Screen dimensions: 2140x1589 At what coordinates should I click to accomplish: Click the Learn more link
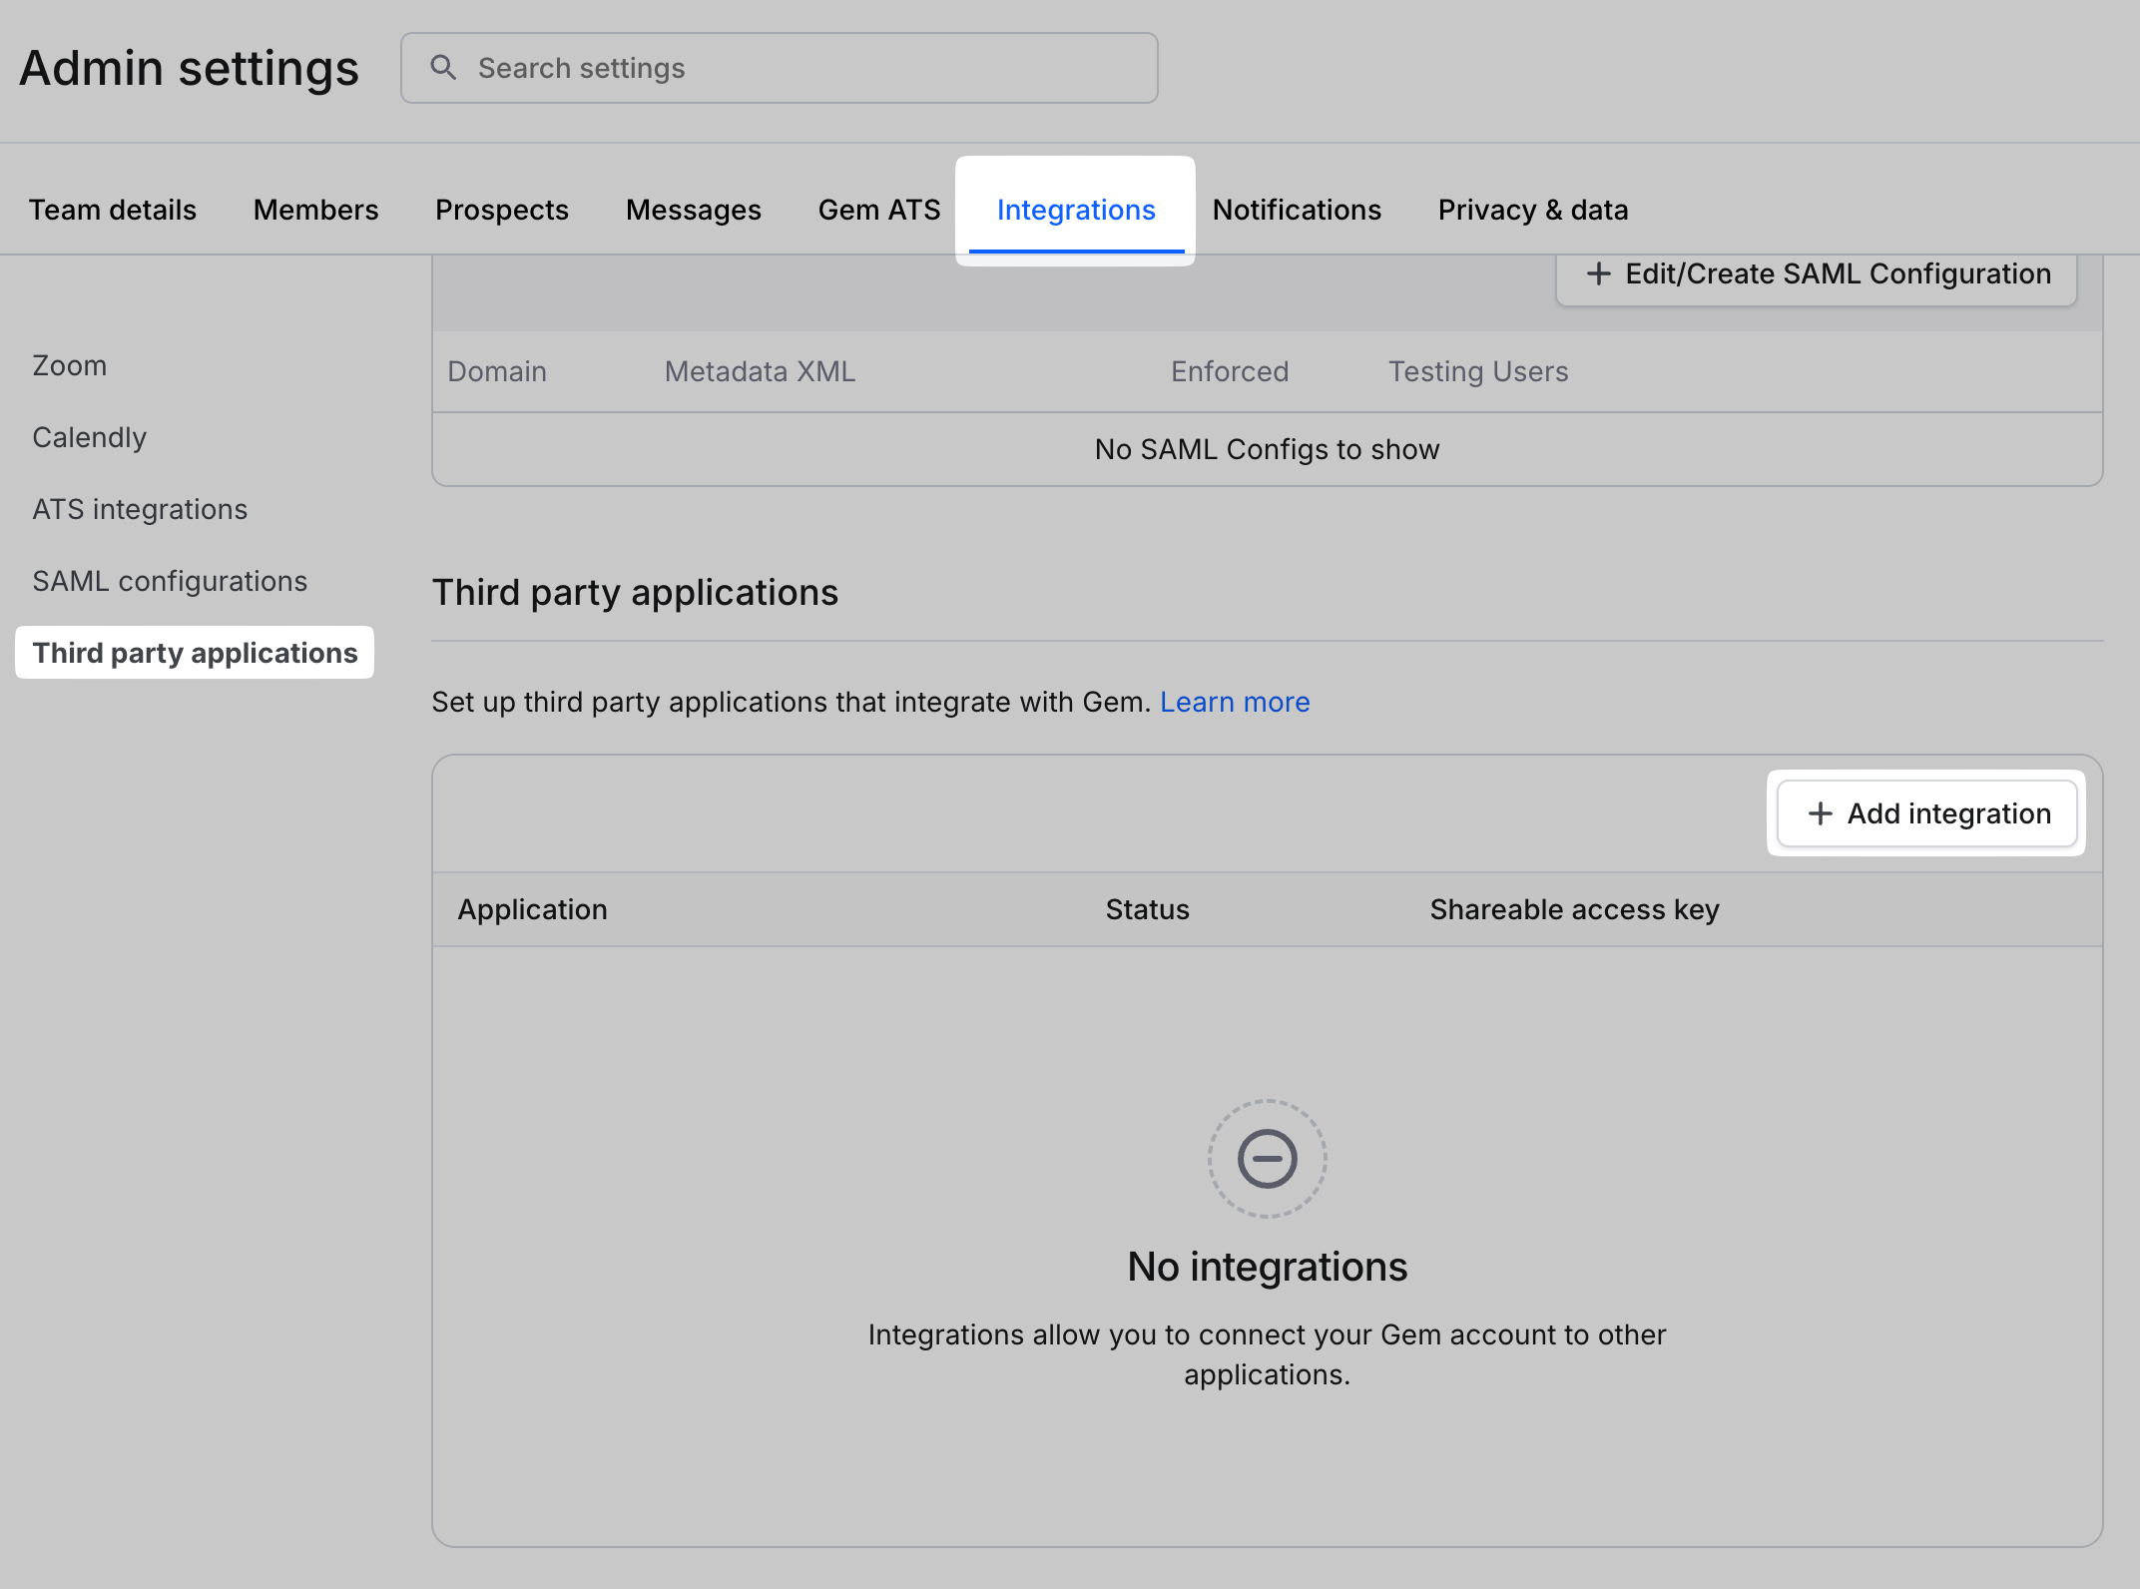click(1234, 702)
